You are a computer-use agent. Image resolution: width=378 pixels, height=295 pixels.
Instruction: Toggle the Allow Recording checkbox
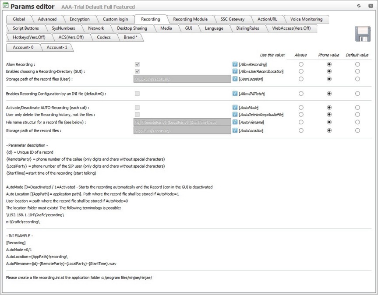pyautogui.click(x=138, y=64)
